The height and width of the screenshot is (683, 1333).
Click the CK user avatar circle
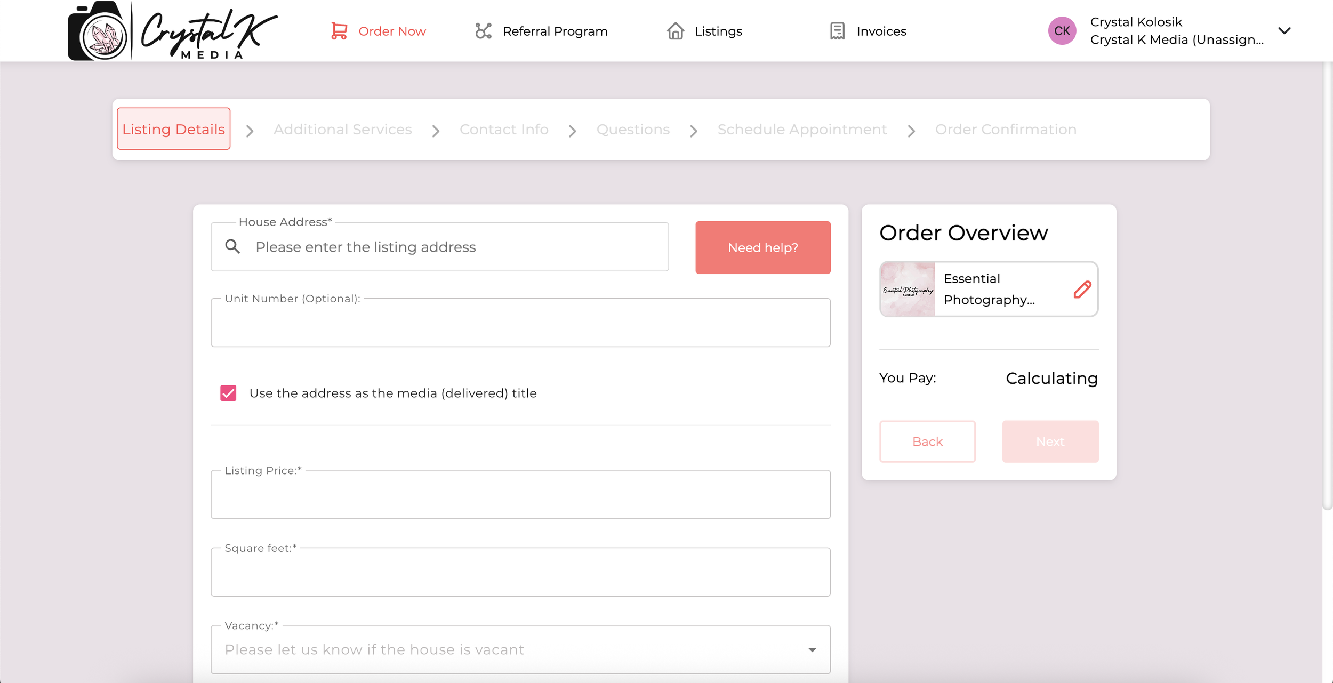pos(1062,31)
